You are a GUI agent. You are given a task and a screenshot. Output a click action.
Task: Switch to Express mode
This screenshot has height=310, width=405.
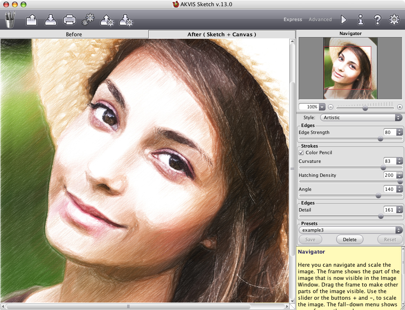(x=293, y=19)
